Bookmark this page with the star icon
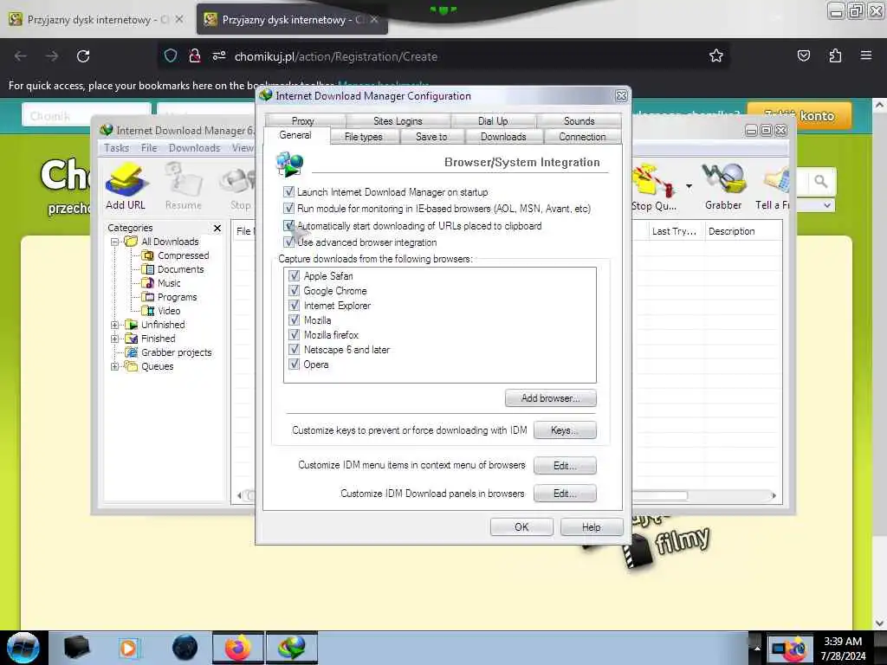 716,56
